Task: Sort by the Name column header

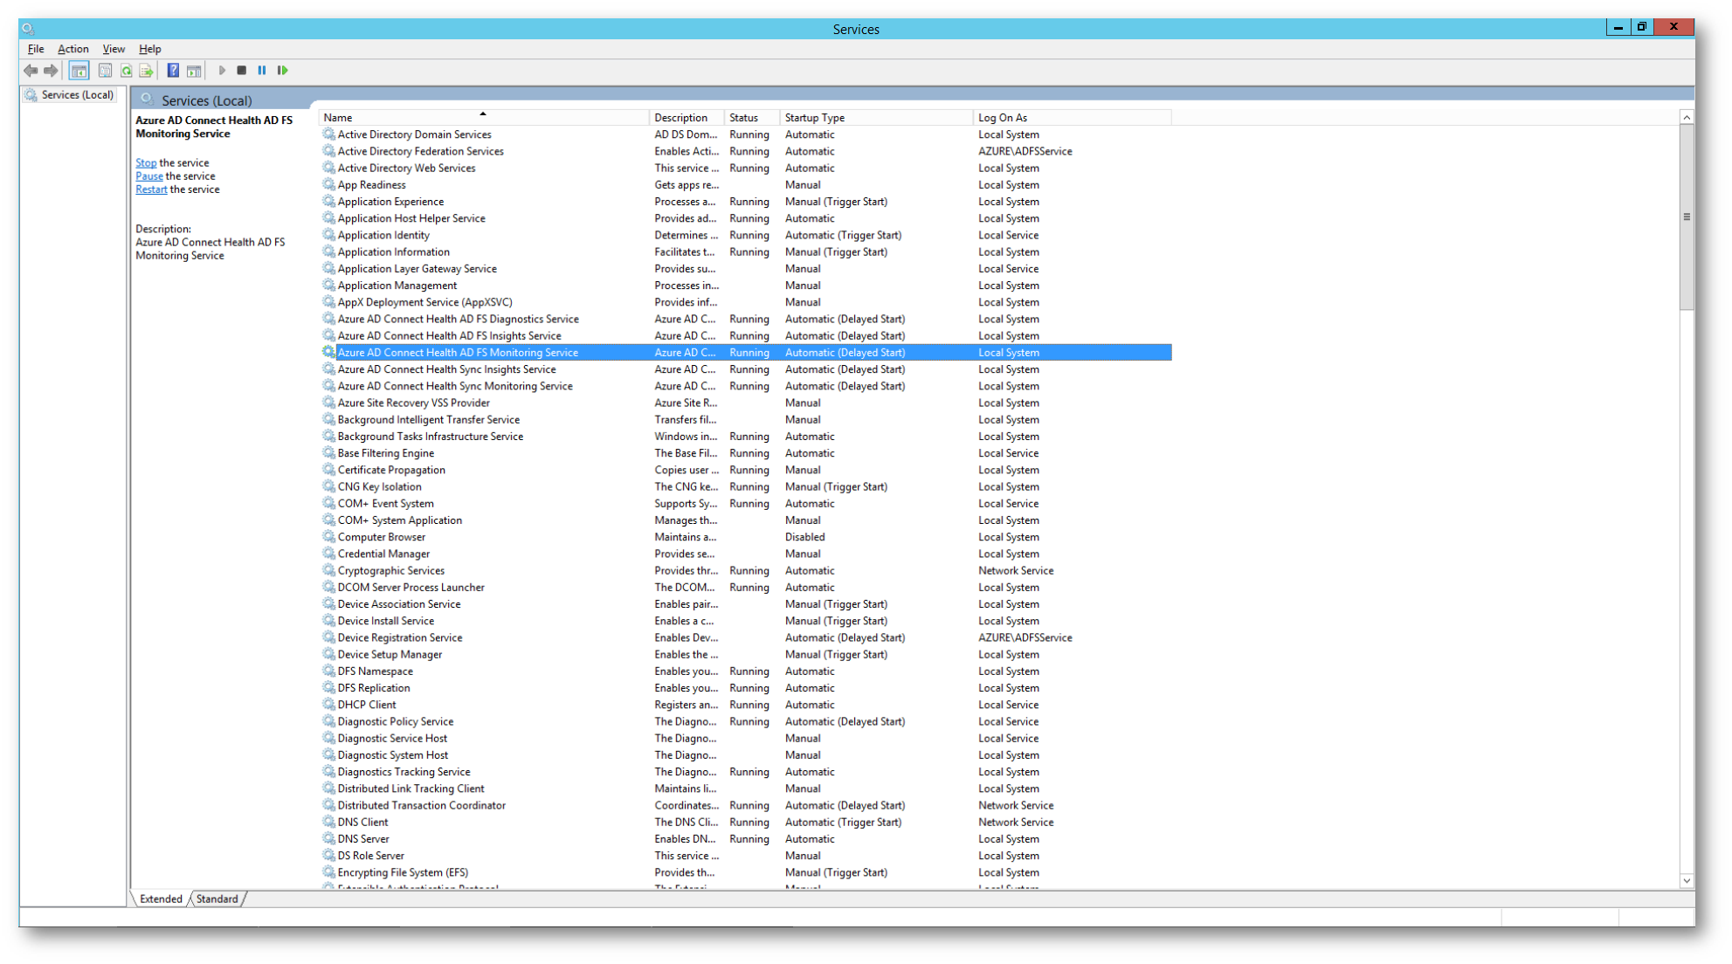Action: 484,117
